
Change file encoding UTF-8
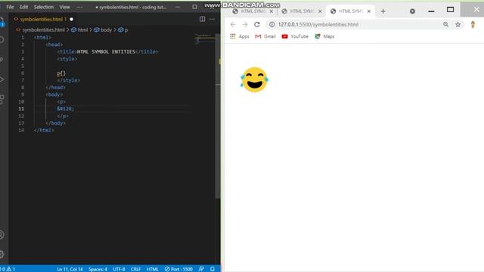click(119, 269)
